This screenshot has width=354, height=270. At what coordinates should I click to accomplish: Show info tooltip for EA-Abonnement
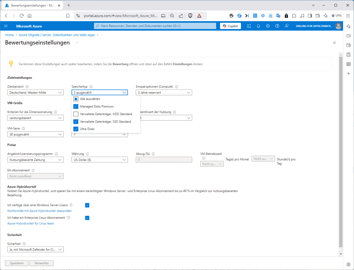(x=33, y=171)
